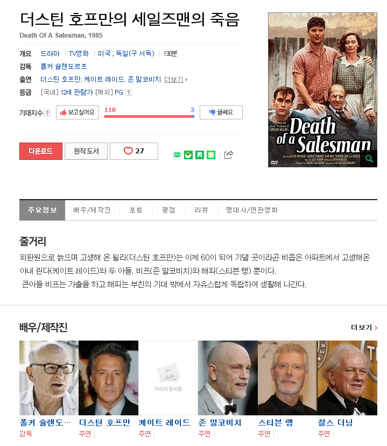
Task: Toggle the 글쎄요 thumbs-down vote
Action: (221, 112)
